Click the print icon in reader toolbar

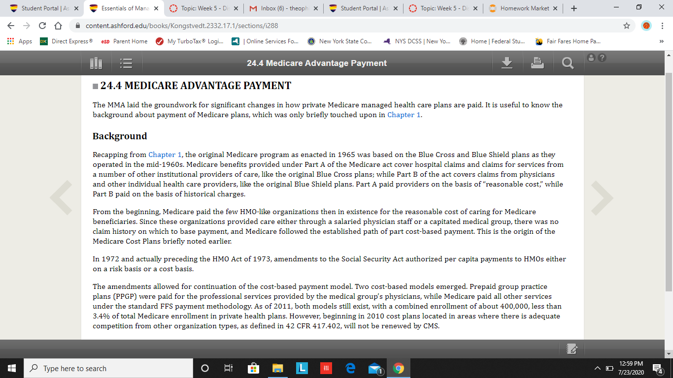[x=538, y=63]
